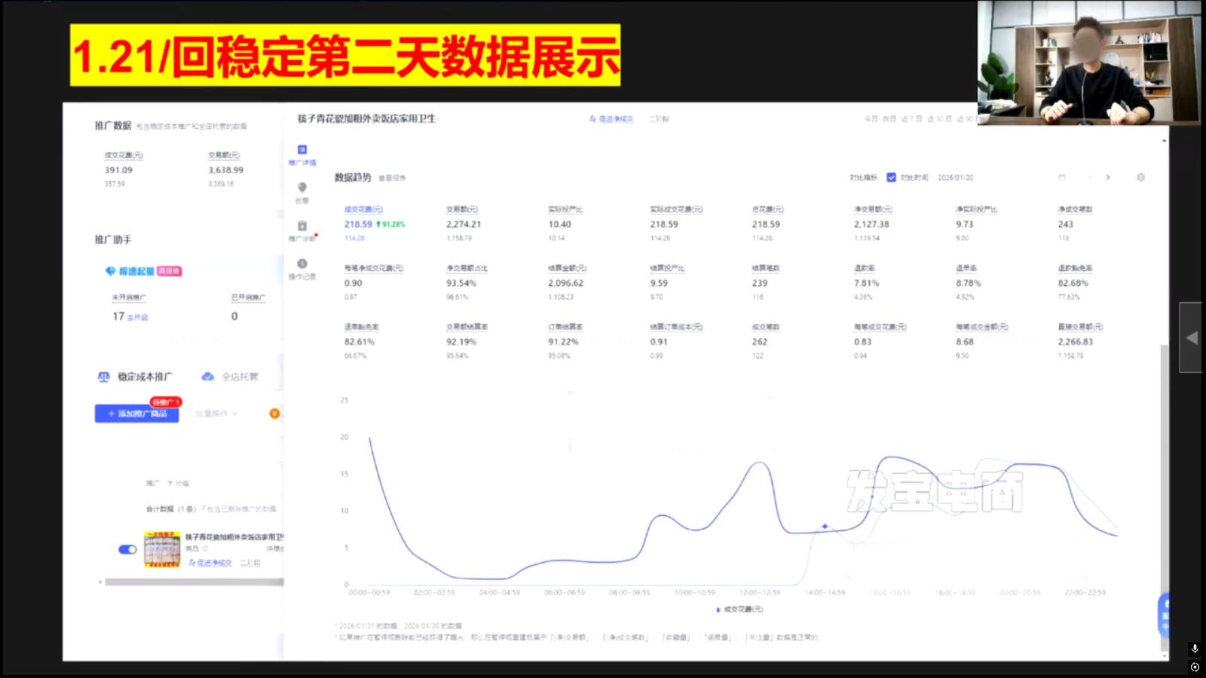This screenshot has width=1206, height=678.
Task: Uncheck the 对比时间 checkbox
Action: click(891, 178)
